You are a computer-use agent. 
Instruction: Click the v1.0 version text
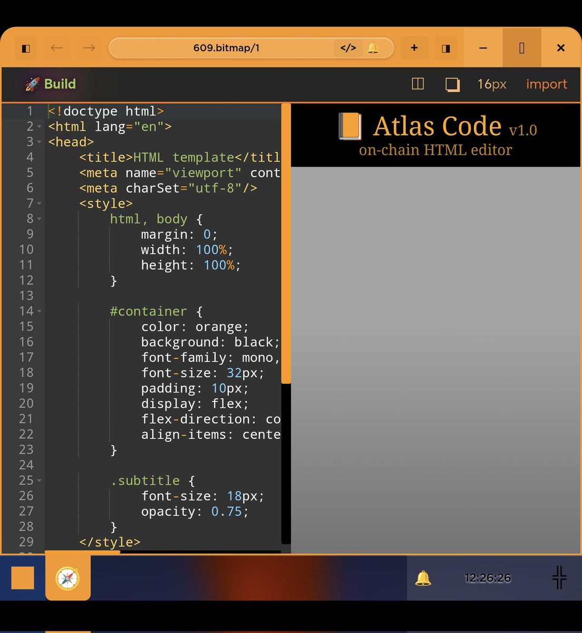[x=523, y=130]
